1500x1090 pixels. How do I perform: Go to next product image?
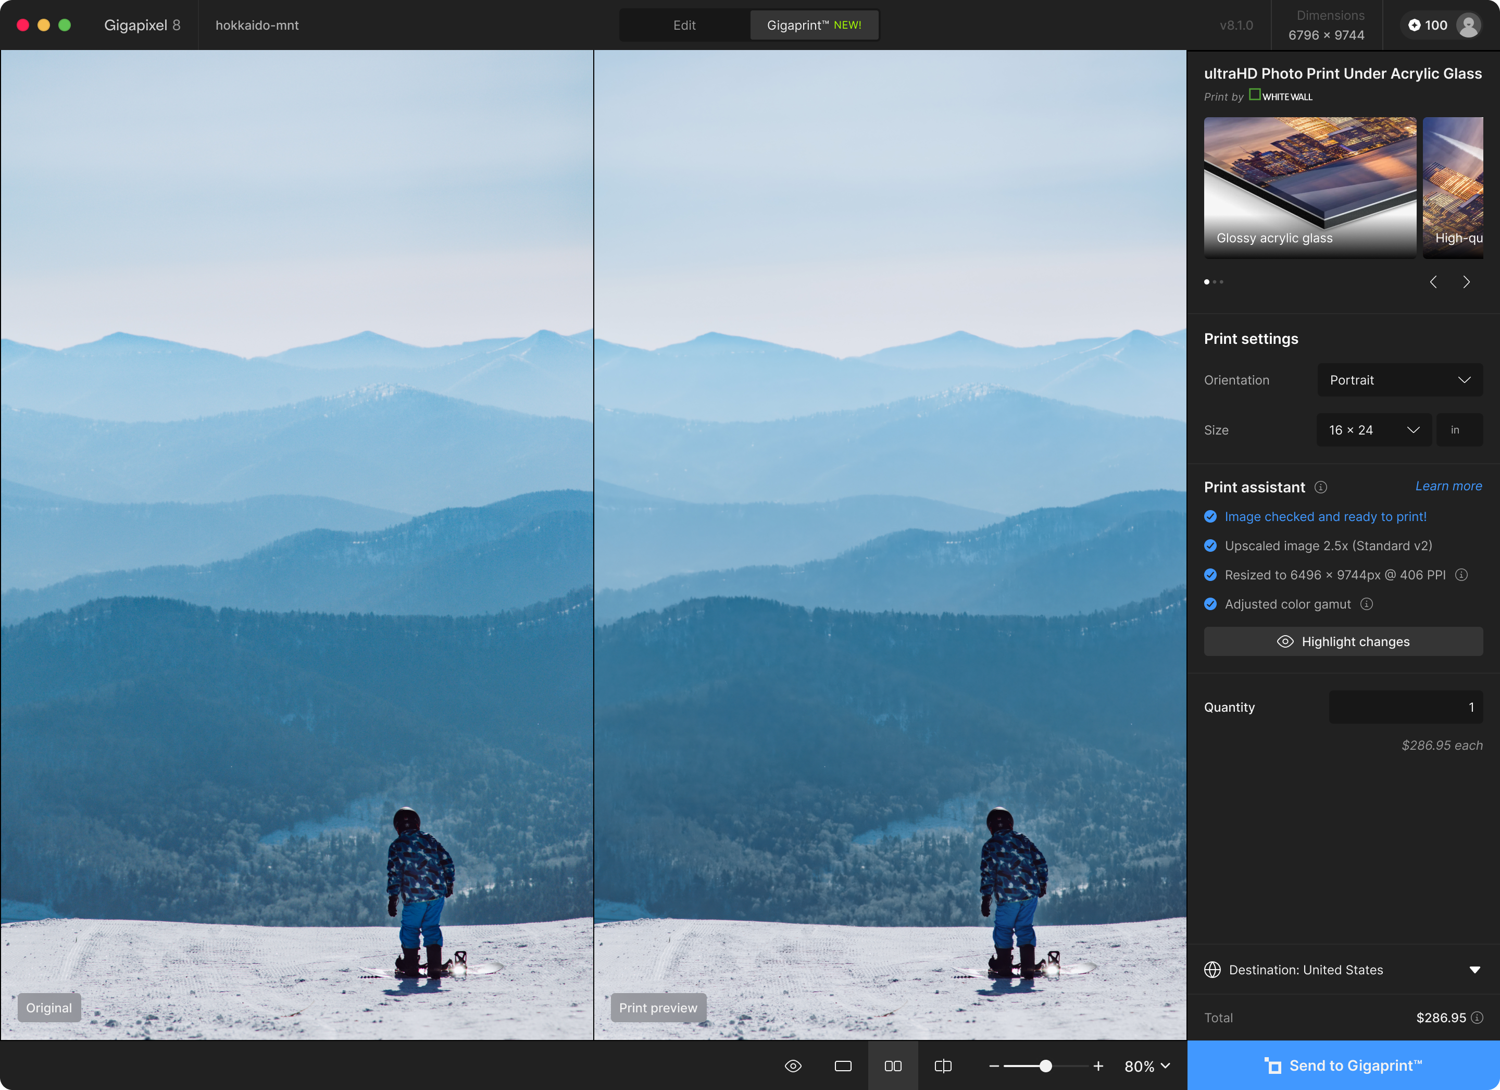[x=1466, y=282]
